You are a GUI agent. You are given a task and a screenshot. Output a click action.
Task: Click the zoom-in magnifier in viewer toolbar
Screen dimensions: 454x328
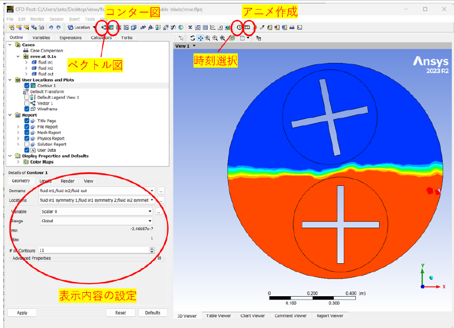(x=207, y=38)
